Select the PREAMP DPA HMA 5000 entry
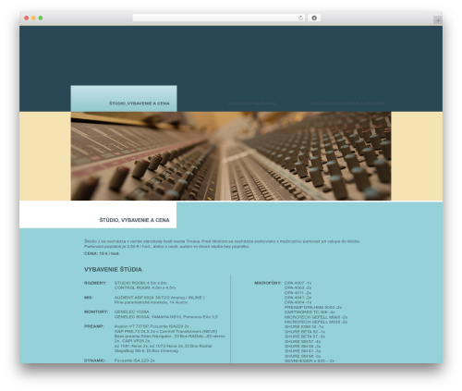This screenshot has width=462, height=391. [313, 308]
